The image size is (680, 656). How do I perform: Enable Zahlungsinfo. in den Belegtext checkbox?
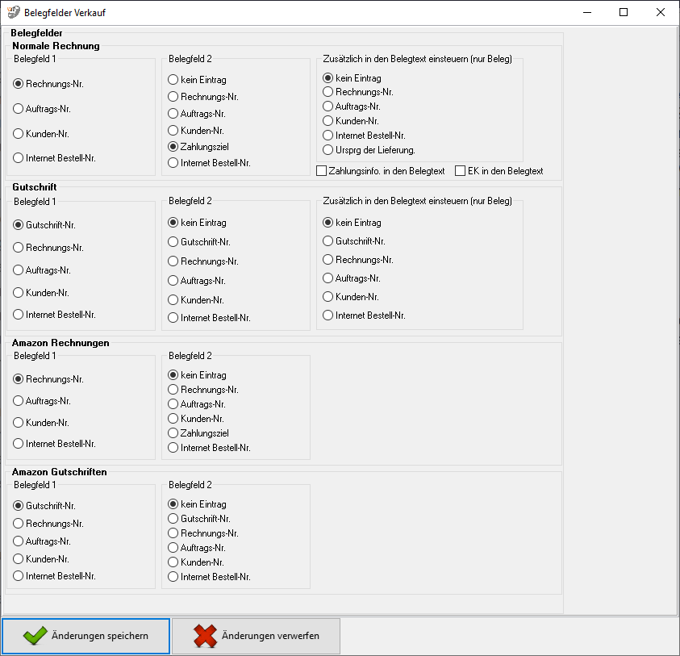[x=322, y=171]
